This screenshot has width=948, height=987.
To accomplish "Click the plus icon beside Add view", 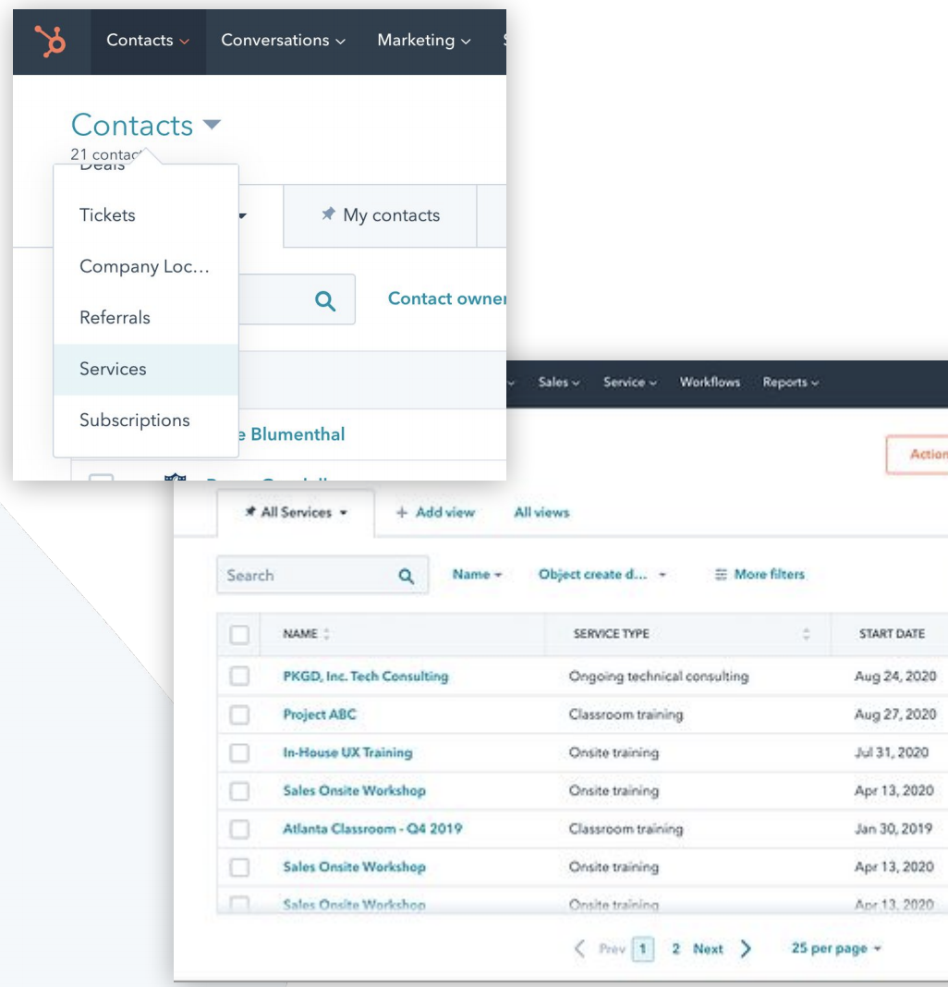I will tap(402, 512).
